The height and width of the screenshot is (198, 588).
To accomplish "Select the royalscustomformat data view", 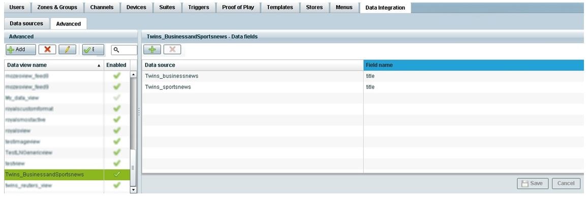I will pos(67,108).
